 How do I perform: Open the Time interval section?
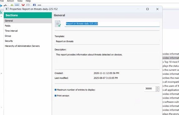point(28,31)
